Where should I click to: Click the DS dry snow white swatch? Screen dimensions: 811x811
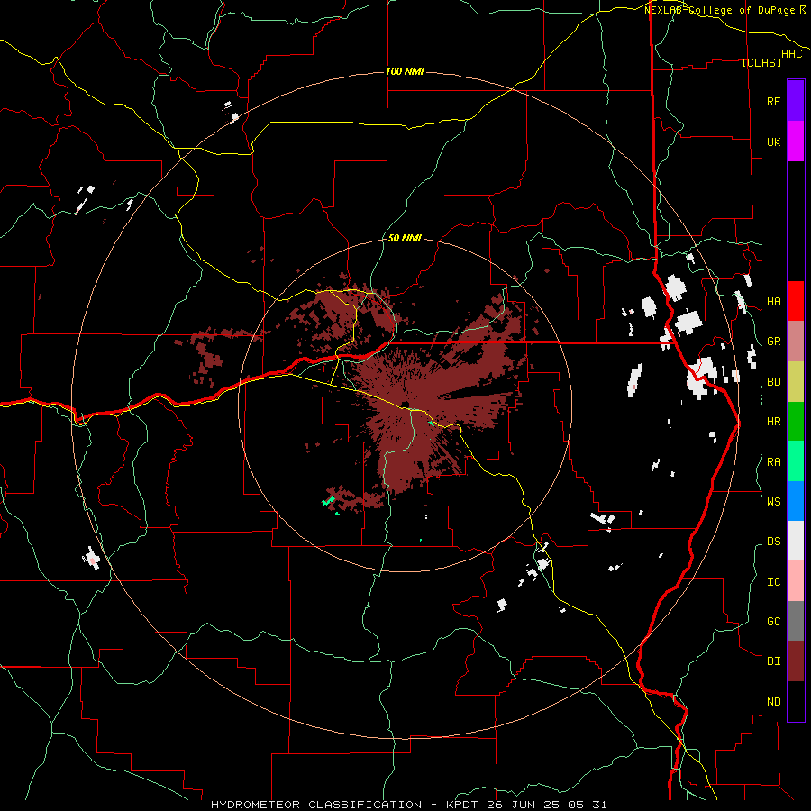[796, 541]
